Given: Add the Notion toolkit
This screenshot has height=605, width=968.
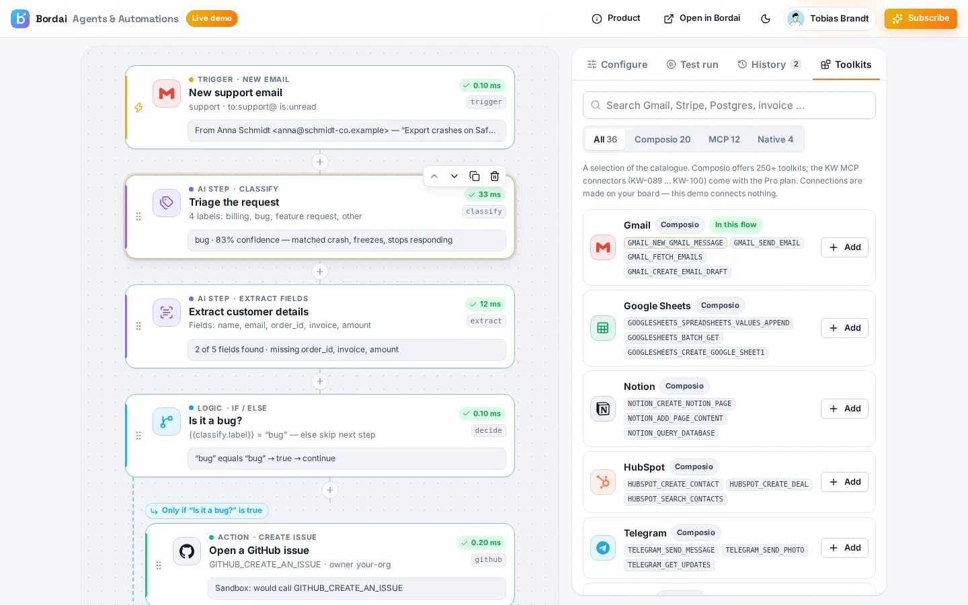Looking at the screenshot, I should (844, 409).
